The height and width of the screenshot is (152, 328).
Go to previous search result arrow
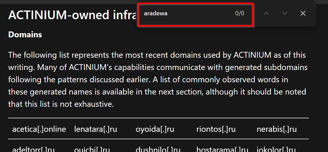point(266,14)
